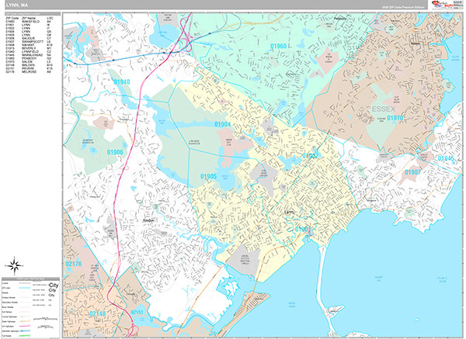The width and height of the screenshot is (466, 339).
Task: Select the 02148 ZIP code label on the map
Action: [98, 313]
